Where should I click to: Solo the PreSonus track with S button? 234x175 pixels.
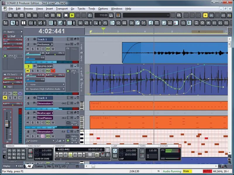(x=33, y=49)
